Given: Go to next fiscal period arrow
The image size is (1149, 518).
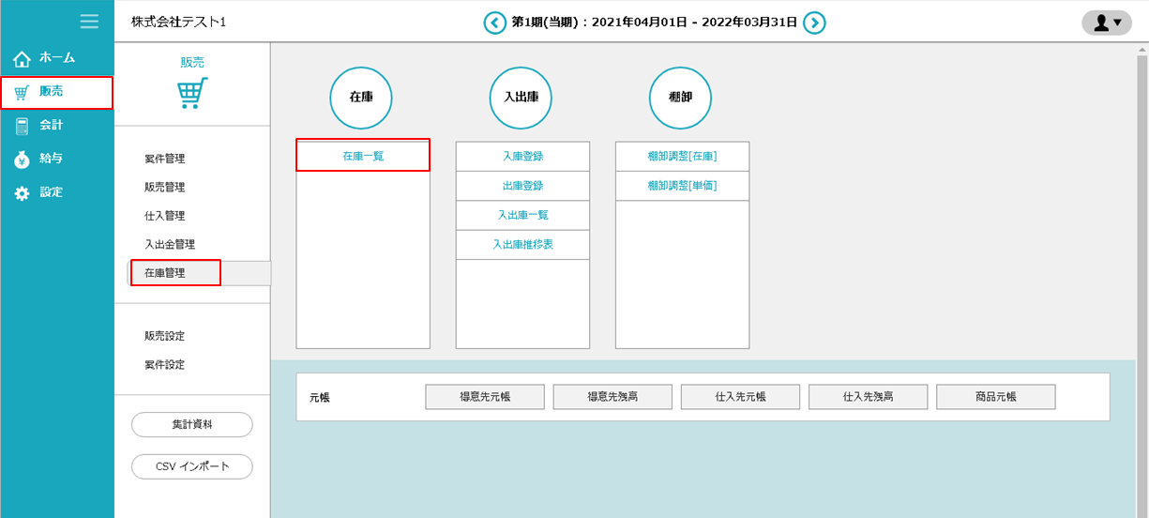Looking at the screenshot, I should coord(814,23).
